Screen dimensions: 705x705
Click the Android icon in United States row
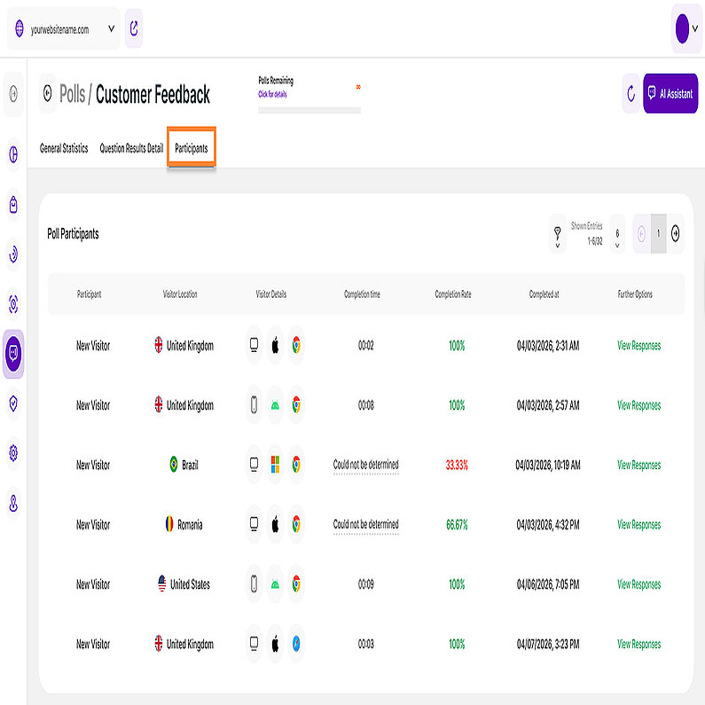[275, 584]
